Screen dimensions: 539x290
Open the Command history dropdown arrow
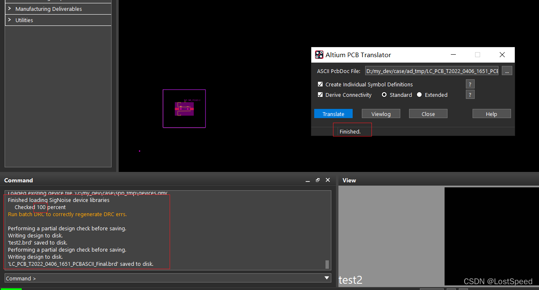327,278
